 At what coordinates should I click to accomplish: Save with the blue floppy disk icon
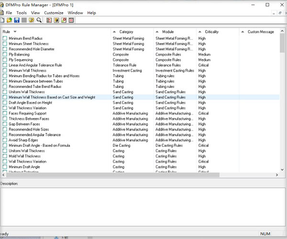[17, 20]
